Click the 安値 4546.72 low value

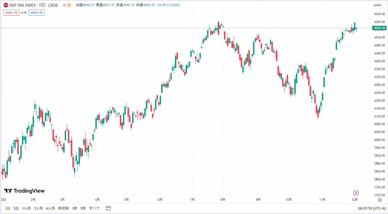(125, 5)
